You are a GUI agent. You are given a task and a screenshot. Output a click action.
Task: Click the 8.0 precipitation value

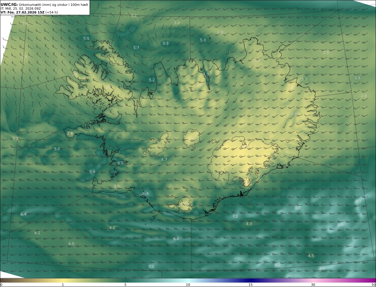[x=298, y=208]
